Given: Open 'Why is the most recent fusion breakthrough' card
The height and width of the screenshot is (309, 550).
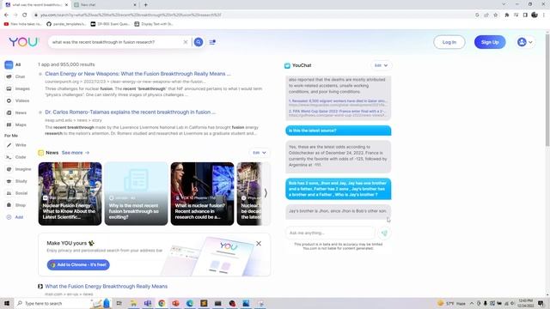Looking at the screenshot, I should point(136,193).
